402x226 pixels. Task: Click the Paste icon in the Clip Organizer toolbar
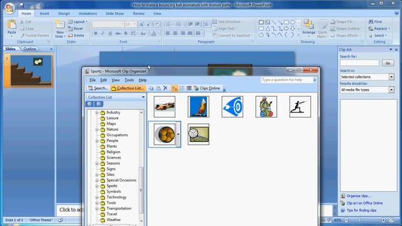point(158,88)
